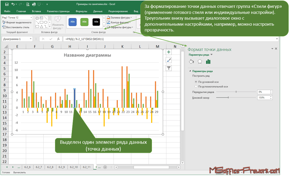Image resolution: width=290 pixels, height=176 pixels.
Task: Open Chart Elements plus button
Action: [x=169, y=52]
